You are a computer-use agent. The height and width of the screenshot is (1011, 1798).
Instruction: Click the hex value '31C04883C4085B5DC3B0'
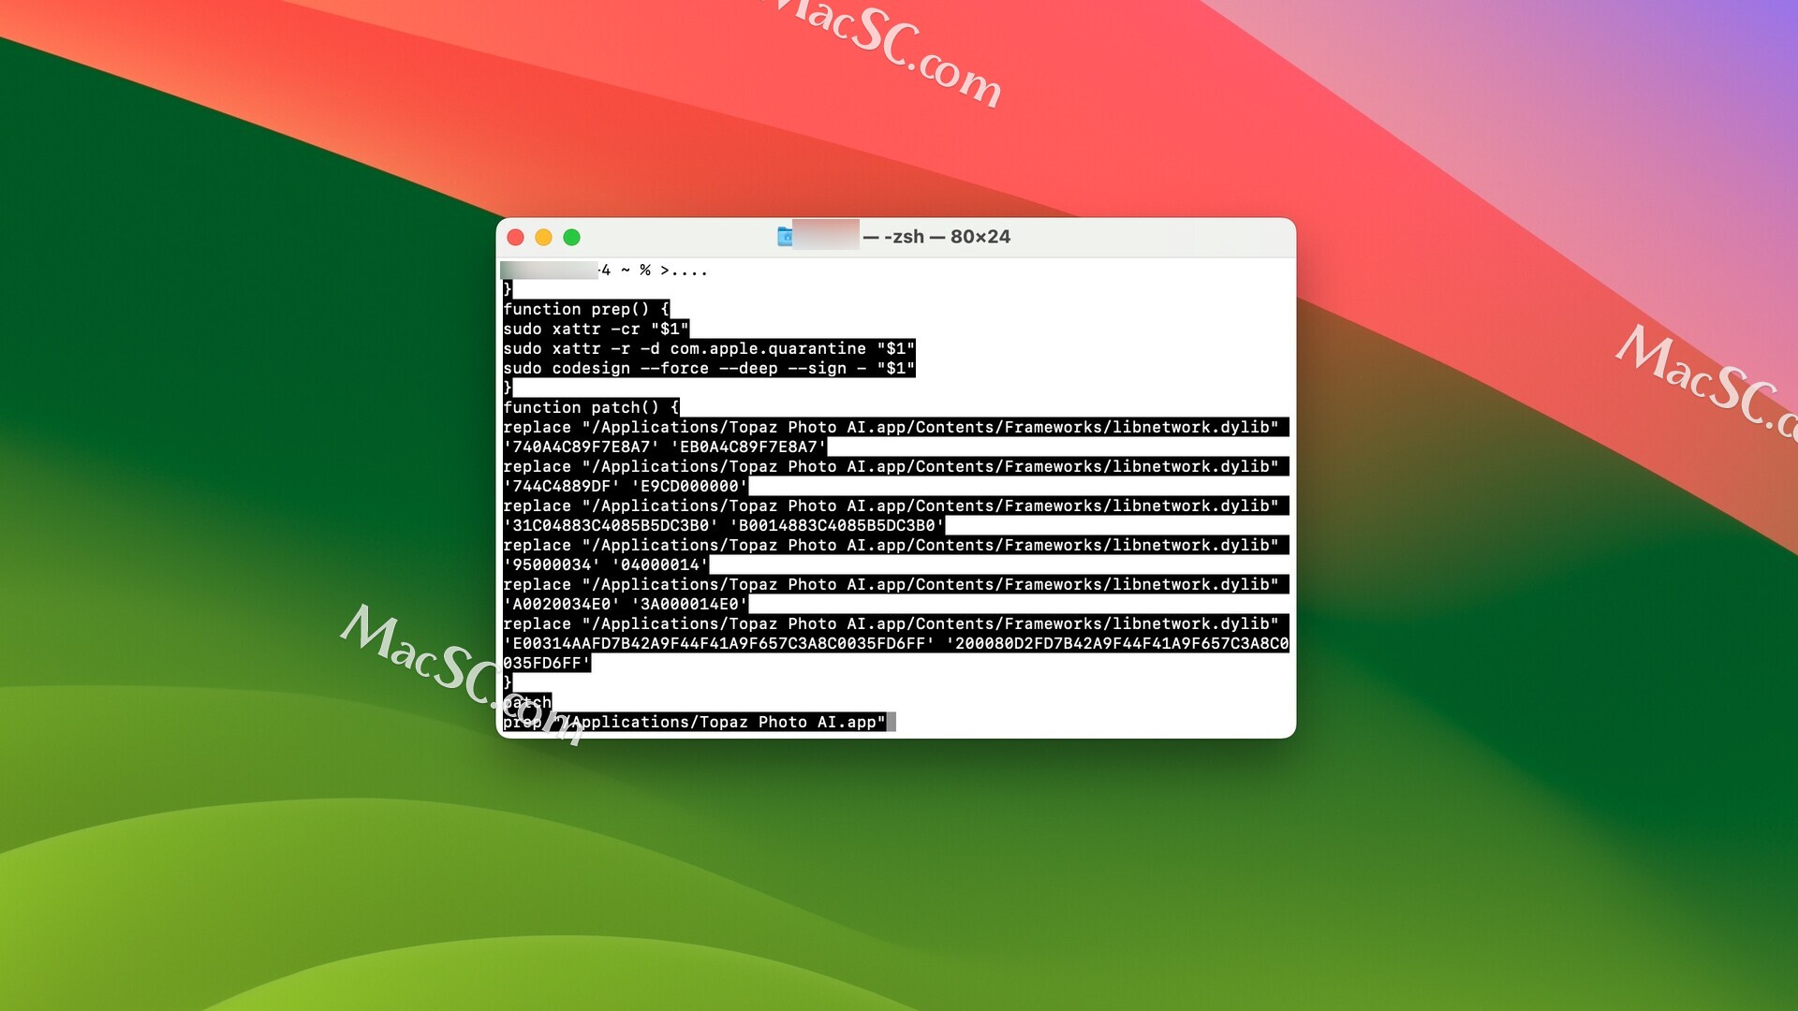pos(611,525)
